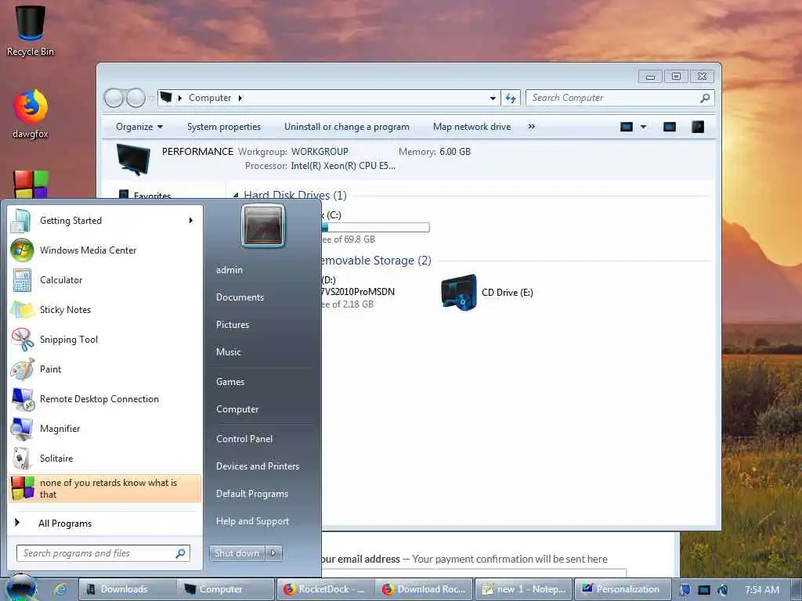802x601 pixels.
Task: Click the highlighted pinned program entry
Action: (x=105, y=488)
